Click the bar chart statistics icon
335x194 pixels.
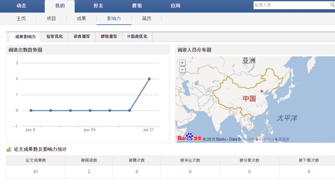click(9, 149)
